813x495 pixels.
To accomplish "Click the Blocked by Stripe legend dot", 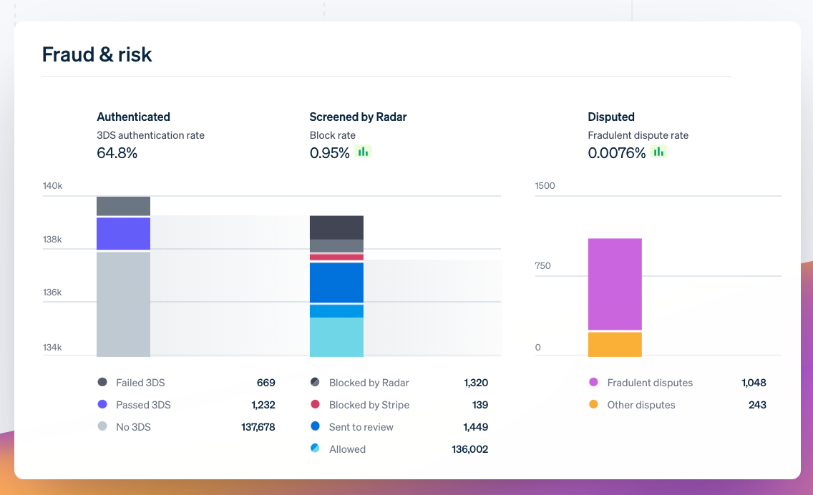I will point(315,405).
